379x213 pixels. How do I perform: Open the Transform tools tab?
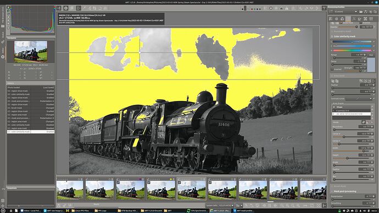tap(360, 19)
